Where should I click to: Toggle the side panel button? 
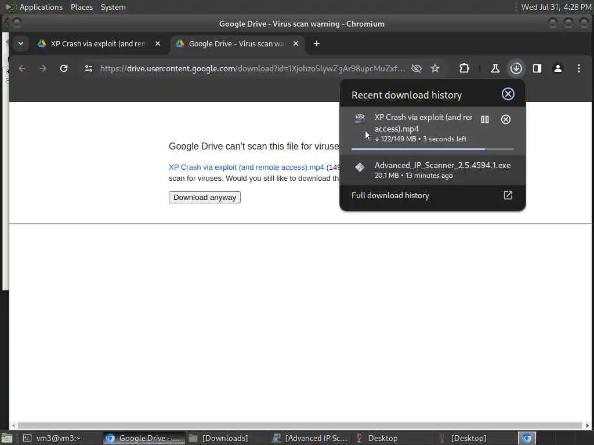537,68
